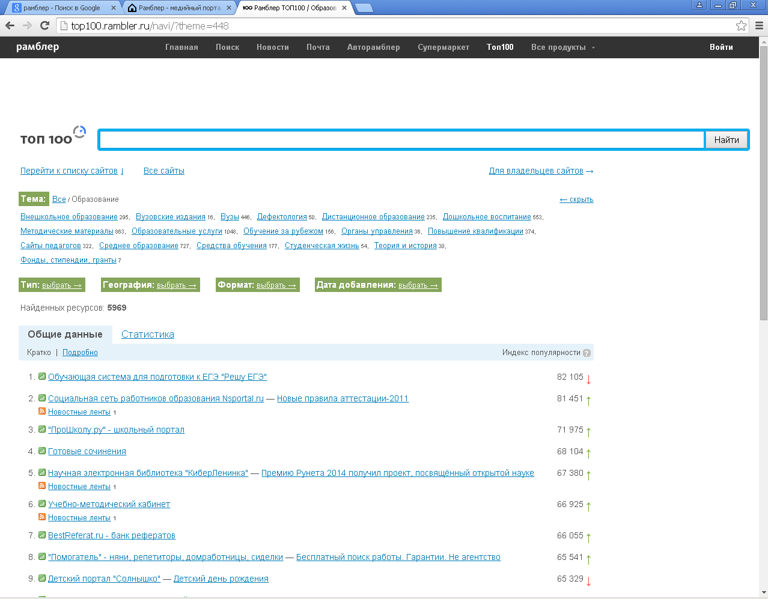Screen dimensions: 768x599
Task: Click stats icon next to 'ПроШколу.ру'
Action: (42, 429)
